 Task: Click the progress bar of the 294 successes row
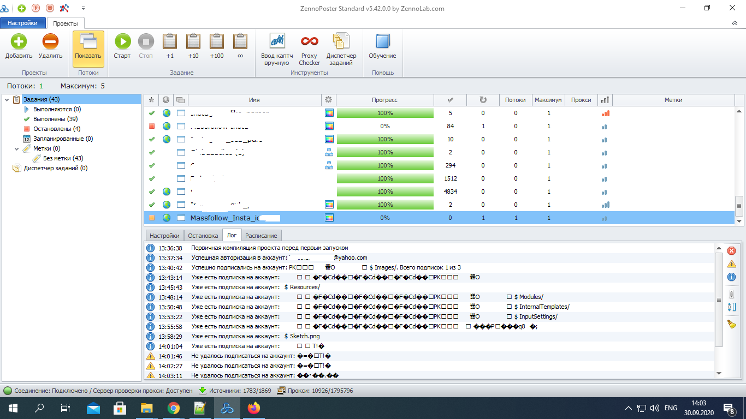point(385,165)
